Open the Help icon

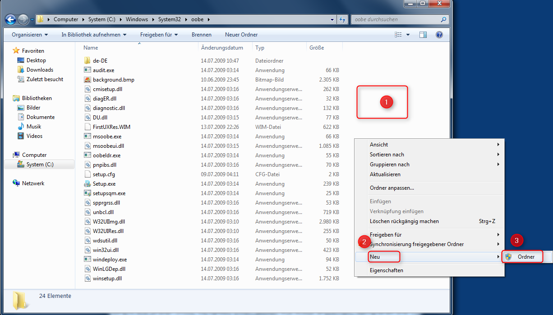[x=439, y=34]
